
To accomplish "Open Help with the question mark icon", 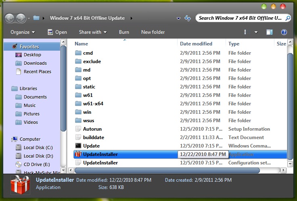I will coord(284,32).
